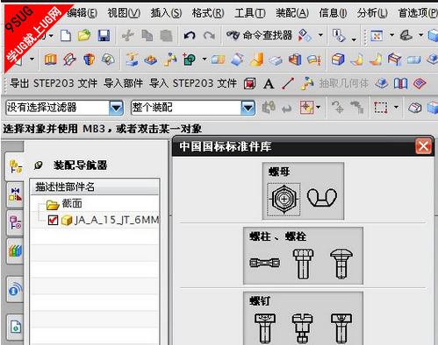Image resolution: width=438 pixels, height=345 pixels.
Task: Open the 视图(V) menu
Action: (124, 13)
